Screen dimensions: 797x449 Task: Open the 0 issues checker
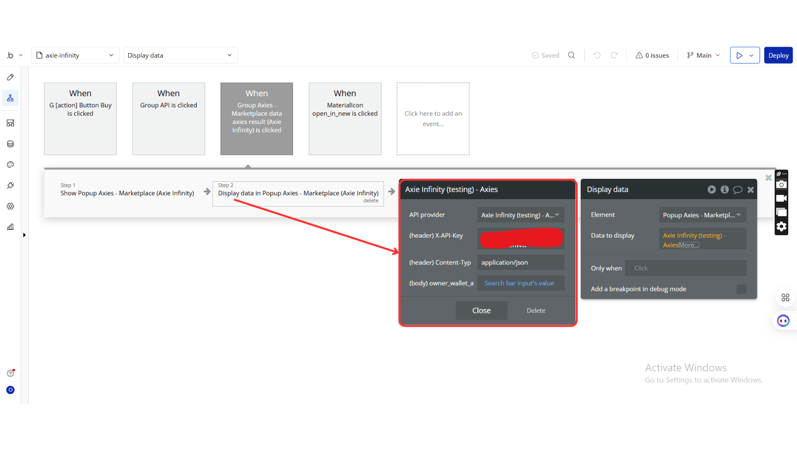point(652,55)
